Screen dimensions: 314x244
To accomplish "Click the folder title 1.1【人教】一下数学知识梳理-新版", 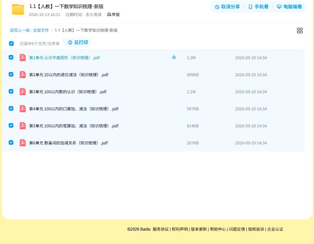I will (66, 6).
